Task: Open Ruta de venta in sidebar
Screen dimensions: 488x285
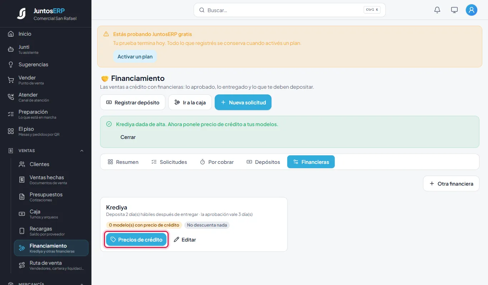Action: [51, 265]
